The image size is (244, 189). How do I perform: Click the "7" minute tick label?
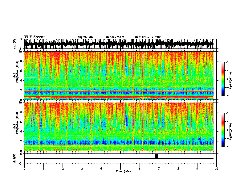coord(159,169)
